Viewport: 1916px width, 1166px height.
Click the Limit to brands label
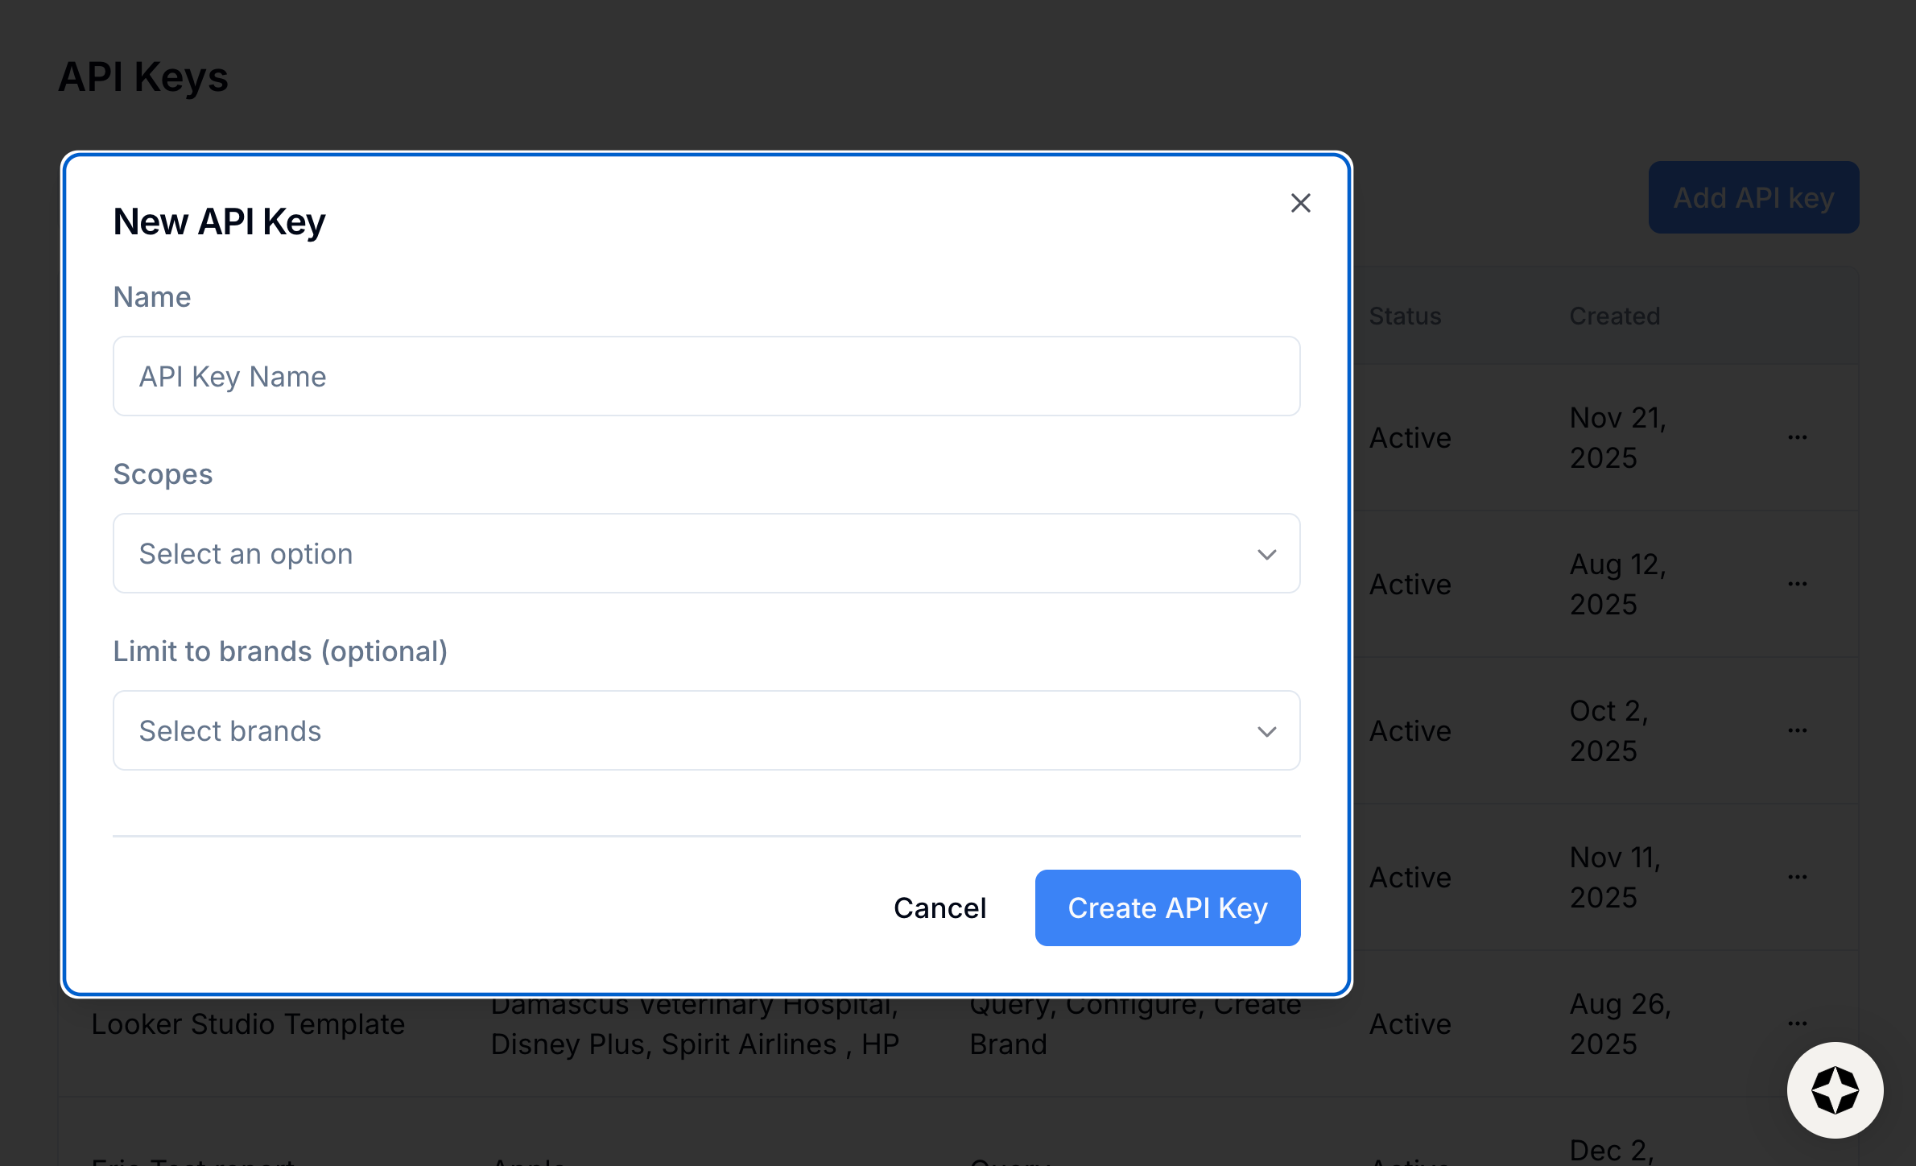280,651
